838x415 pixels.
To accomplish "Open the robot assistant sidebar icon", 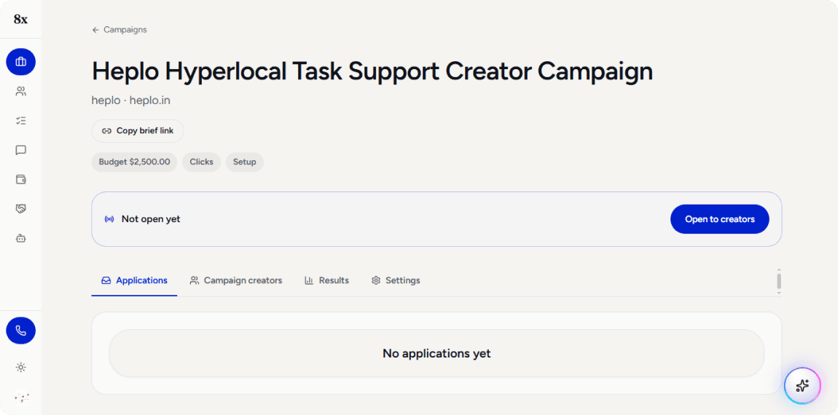I will pyautogui.click(x=21, y=238).
